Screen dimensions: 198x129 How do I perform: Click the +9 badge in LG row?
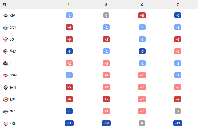point(69,39)
